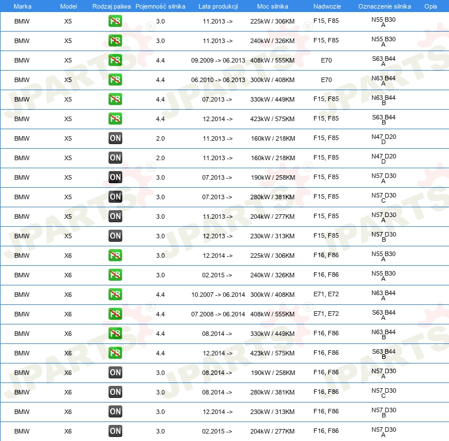This screenshot has height=441, width=449.
Task: Click the PB petrol icon for X5 330kW / 449KM
Action: click(x=115, y=99)
